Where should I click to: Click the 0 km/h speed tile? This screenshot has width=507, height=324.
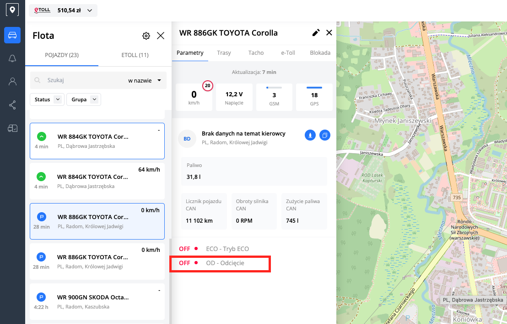point(194,97)
